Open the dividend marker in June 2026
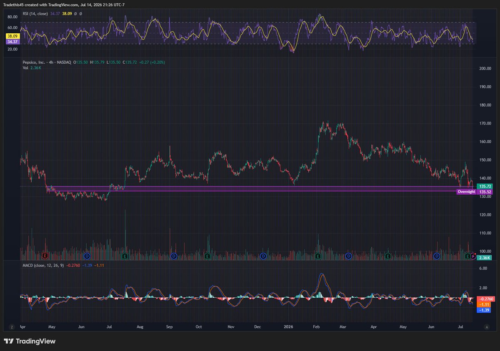 (x=437, y=255)
